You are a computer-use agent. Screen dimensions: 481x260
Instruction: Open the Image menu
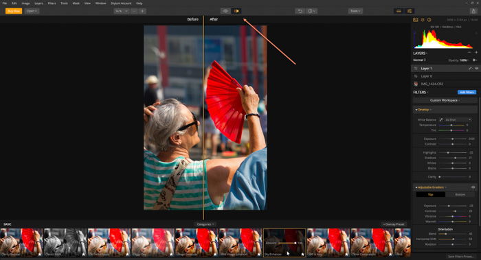tap(26, 3)
